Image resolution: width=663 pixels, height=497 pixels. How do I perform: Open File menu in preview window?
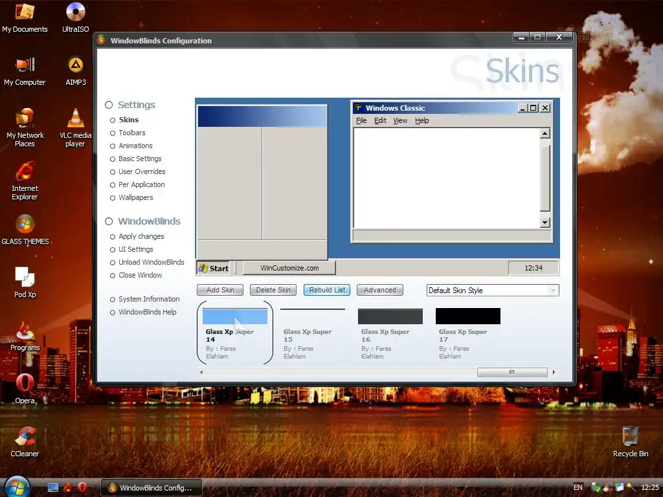pos(361,120)
